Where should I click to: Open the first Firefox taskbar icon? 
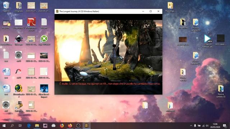[62, 126]
